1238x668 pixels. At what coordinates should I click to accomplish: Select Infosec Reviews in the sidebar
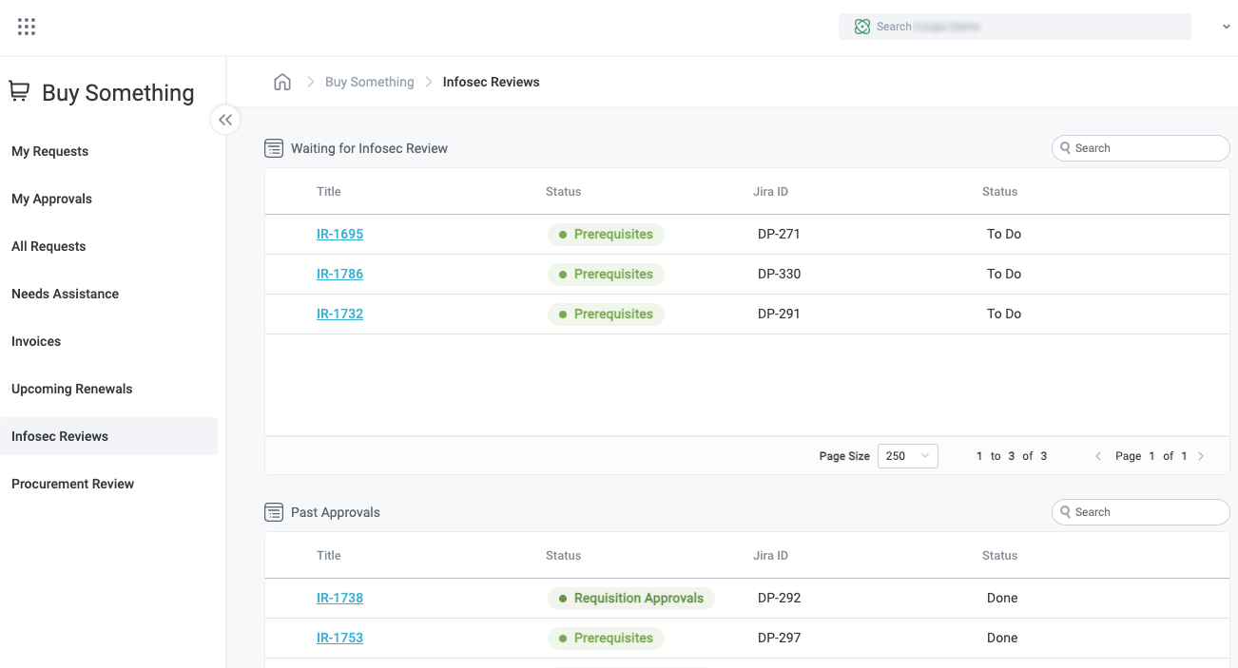[x=60, y=436]
